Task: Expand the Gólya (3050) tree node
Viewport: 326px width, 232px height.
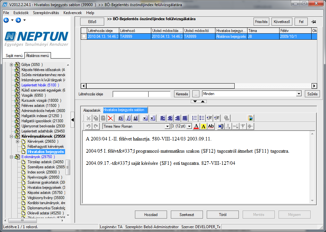Action: point(12,65)
